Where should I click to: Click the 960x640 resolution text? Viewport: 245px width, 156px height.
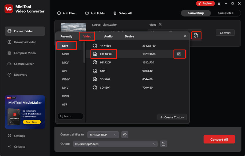147,71
